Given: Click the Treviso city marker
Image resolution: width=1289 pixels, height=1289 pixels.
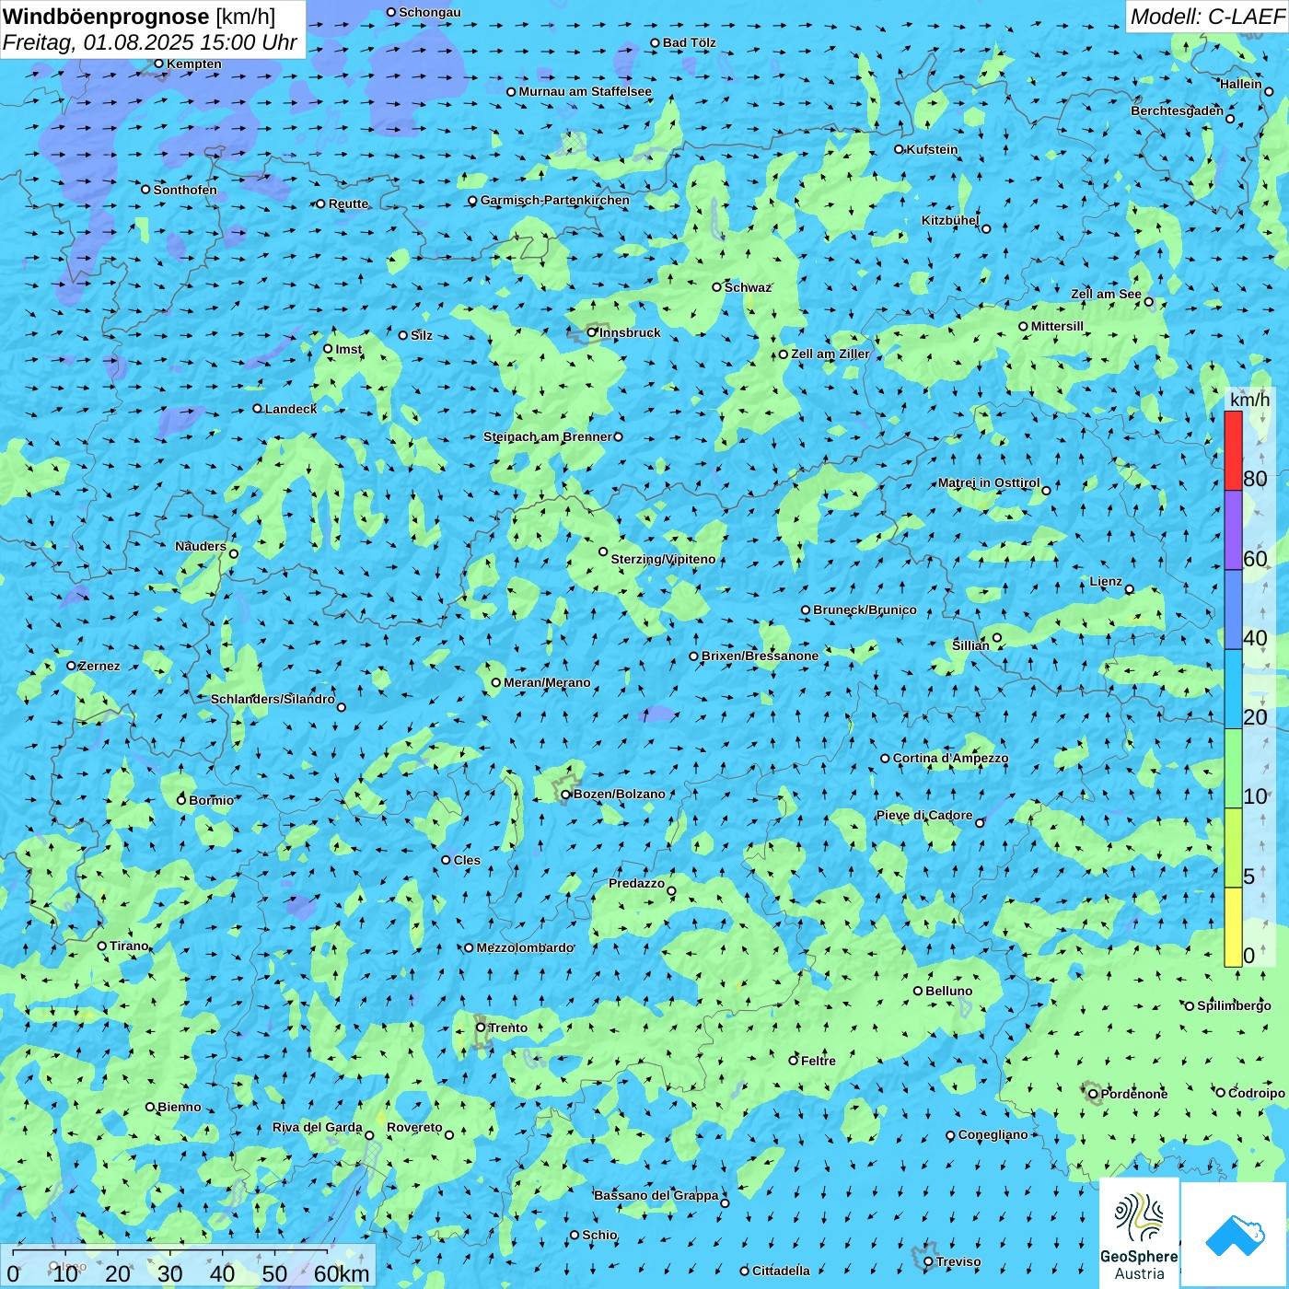Looking at the screenshot, I should point(928,1261).
